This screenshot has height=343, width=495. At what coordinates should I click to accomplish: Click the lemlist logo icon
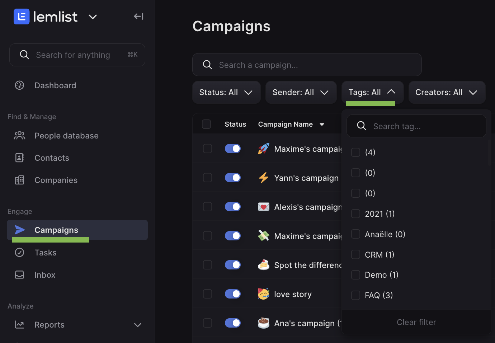(x=22, y=17)
